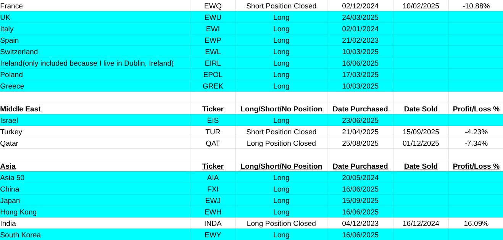This screenshot has width=503, height=240.
Task: Click the Profit/Loss % header in Asia section
Action: (476, 166)
